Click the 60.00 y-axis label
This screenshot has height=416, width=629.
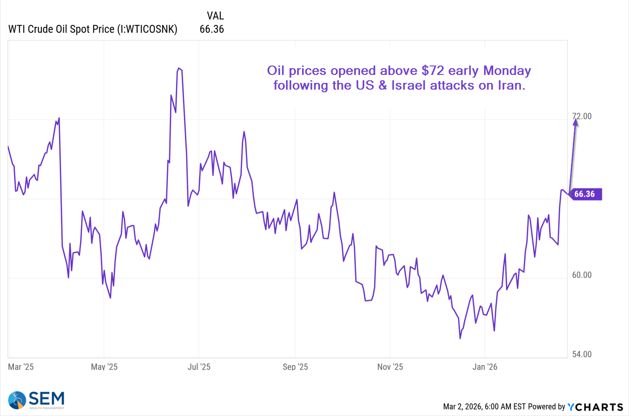[582, 275]
